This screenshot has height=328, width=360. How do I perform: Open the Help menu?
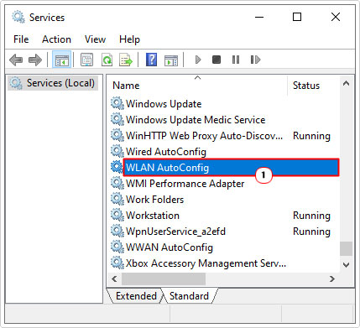click(x=129, y=39)
